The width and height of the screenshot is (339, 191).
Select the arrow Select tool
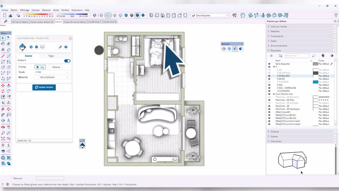[3, 38]
